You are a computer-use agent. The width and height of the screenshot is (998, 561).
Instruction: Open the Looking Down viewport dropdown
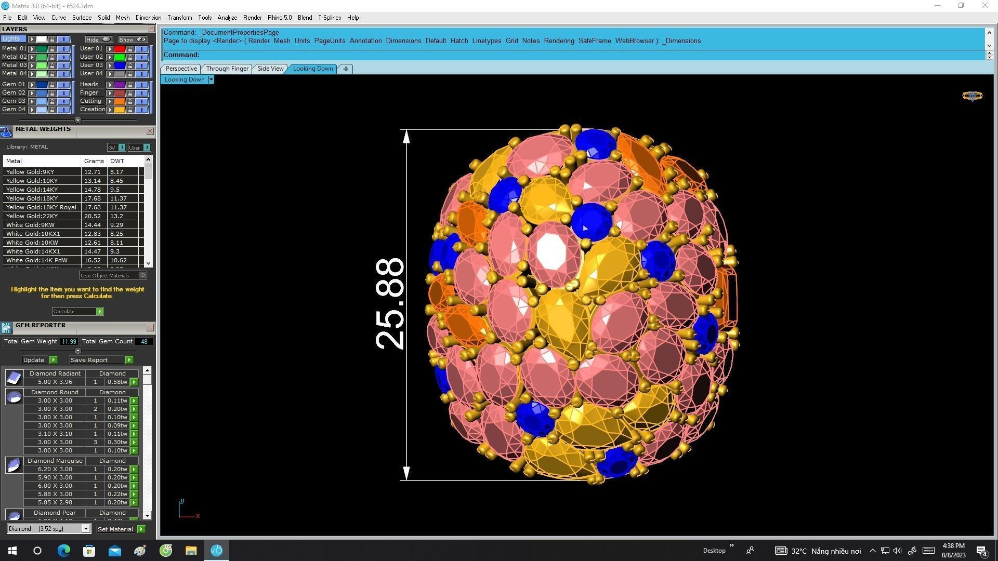pyautogui.click(x=211, y=79)
